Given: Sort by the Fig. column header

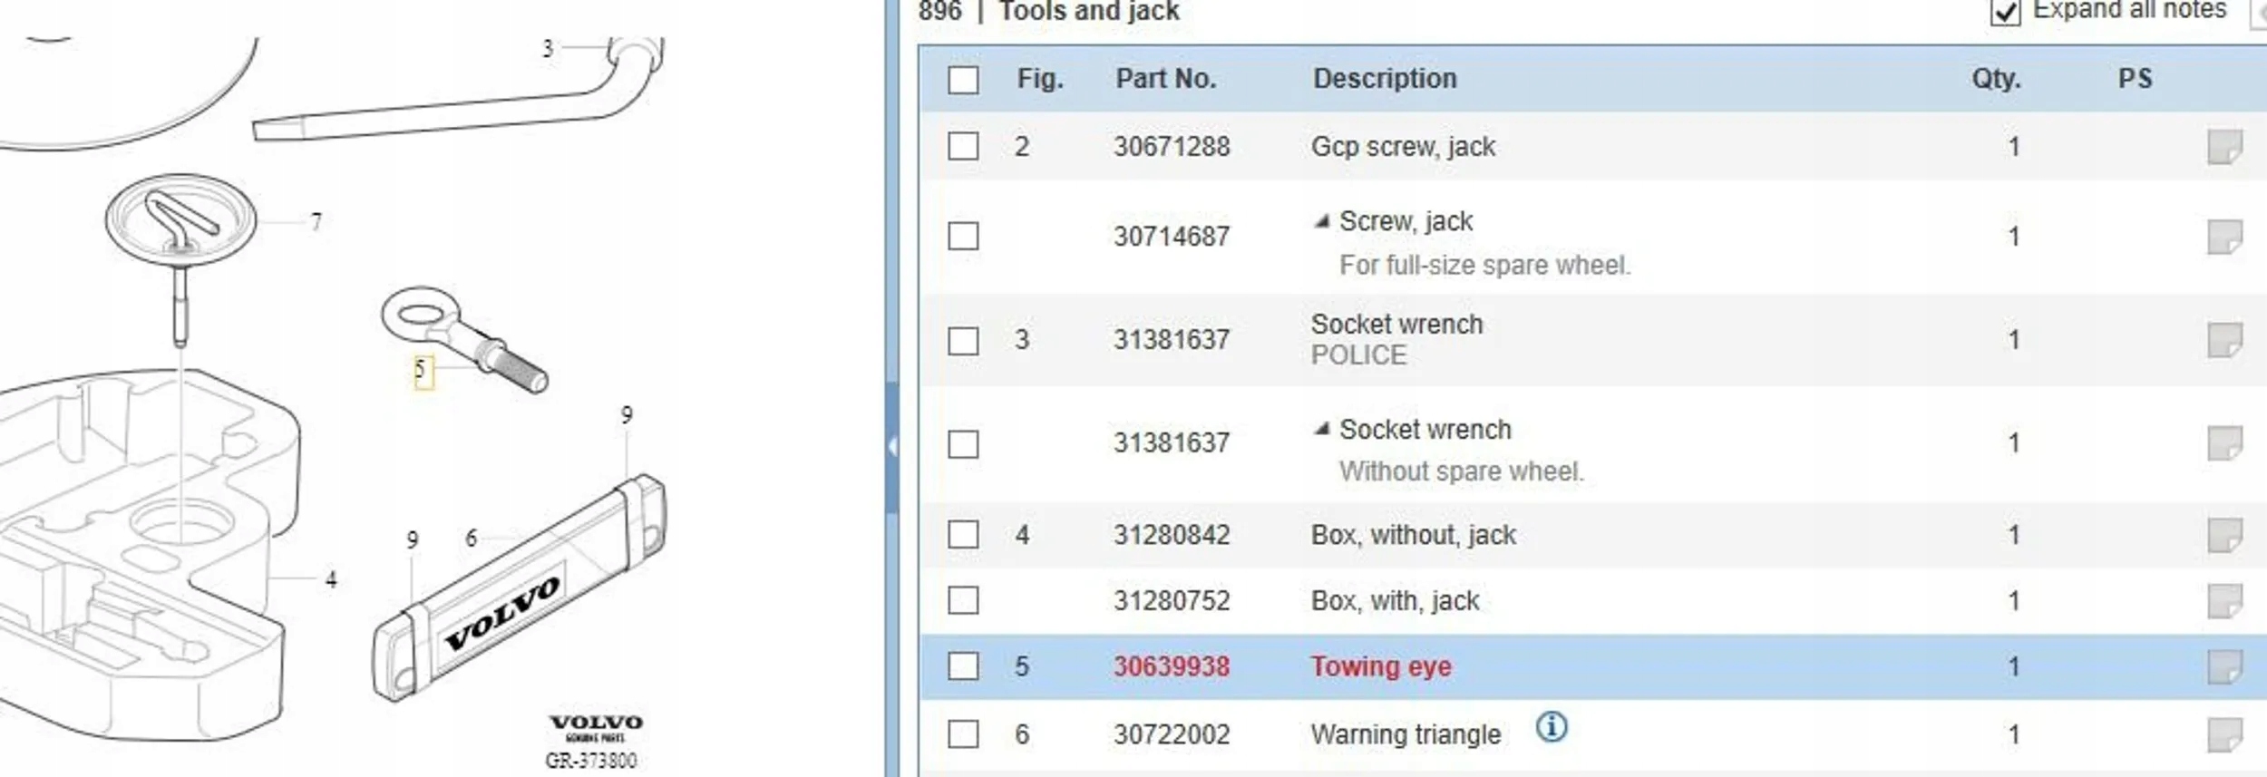Looking at the screenshot, I should tap(1040, 79).
